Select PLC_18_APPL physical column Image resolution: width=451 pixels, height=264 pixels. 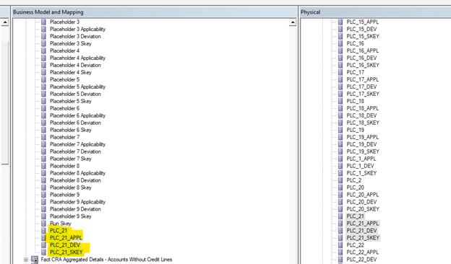pyautogui.click(x=363, y=108)
